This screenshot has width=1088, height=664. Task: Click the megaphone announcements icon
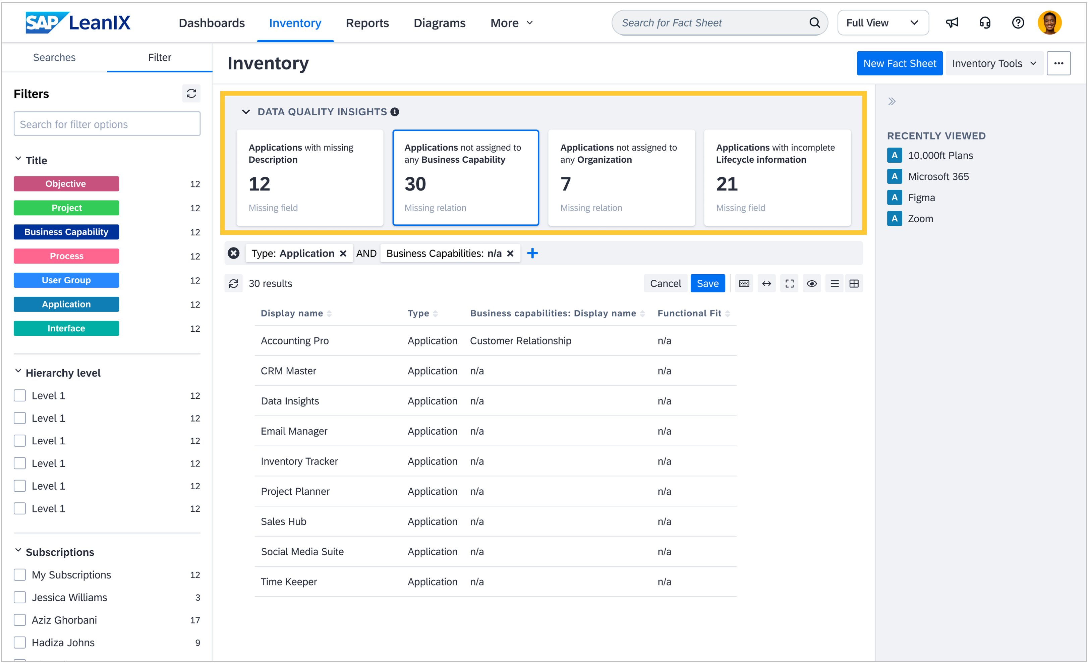click(x=952, y=22)
